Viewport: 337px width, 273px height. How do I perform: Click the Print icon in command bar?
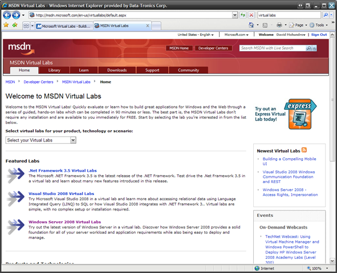point(279,25)
